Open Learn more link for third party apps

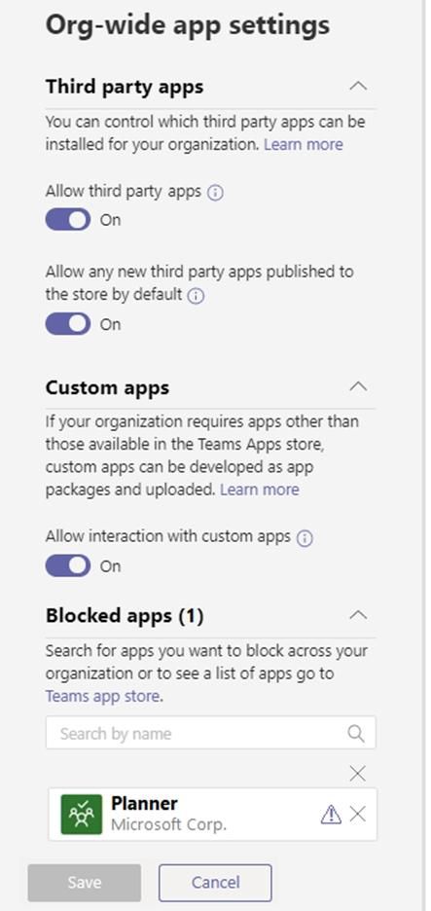304,144
